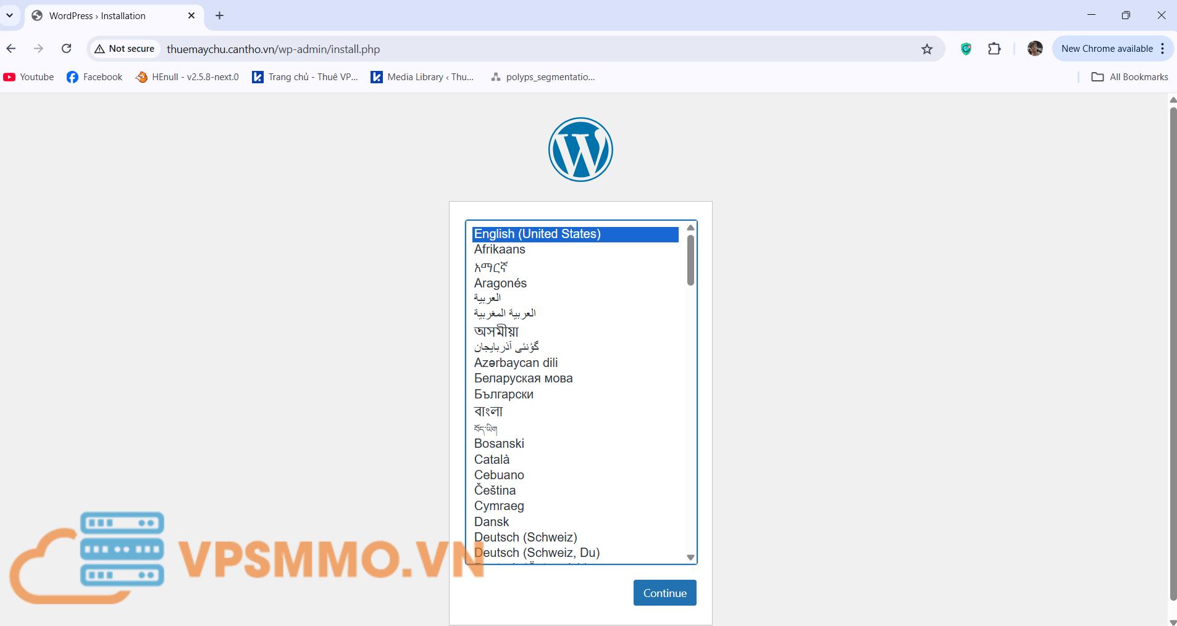The height and width of the screenshot is (626, 1177).
Task: Go back to the previous page
Action: pos(11,49)
